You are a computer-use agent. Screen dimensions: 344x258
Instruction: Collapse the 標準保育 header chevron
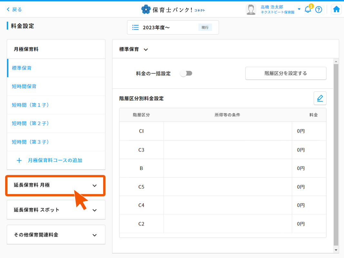click(146, 49)
